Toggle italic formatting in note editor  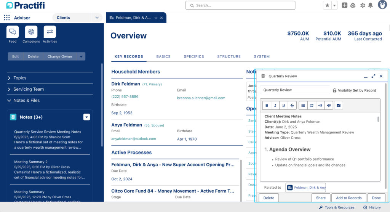275,105
